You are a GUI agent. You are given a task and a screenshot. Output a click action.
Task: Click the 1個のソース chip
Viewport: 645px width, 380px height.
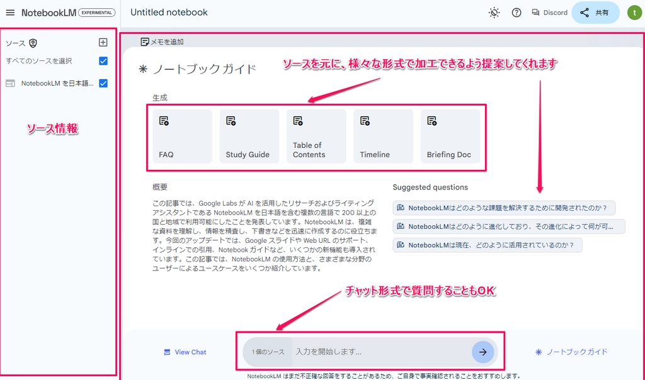click(268, 352)
